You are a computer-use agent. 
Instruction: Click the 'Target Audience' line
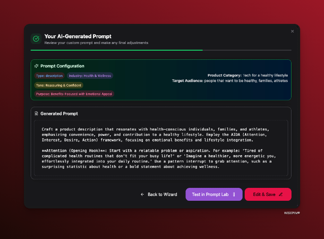click(230, 81)
